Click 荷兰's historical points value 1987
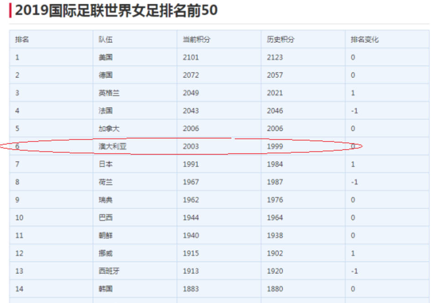433x303 pixels. pos(275,182)
